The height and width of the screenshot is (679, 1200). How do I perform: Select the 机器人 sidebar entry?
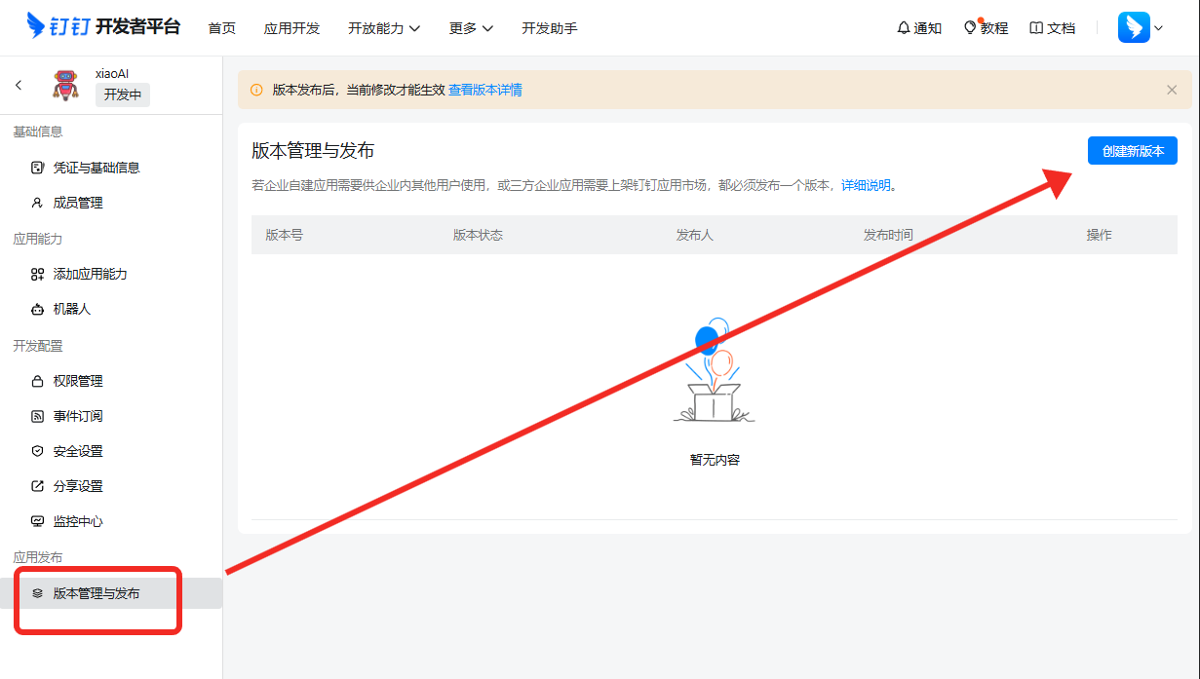pos(71,309)
